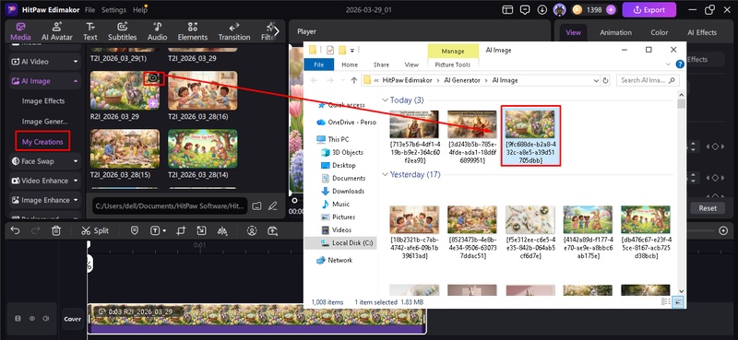The width and height of the screenshot is (738, 340).
Task: Open the File menu in Edimakor
Action: coord(89,10)
